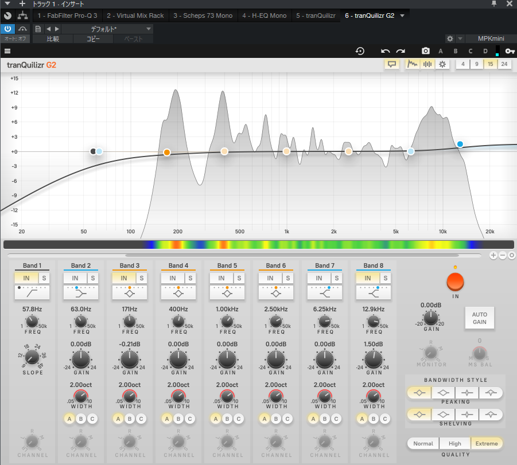Go to previous preset arrow
The height and width of the screenshot is (465, 517).
point(48,29)
